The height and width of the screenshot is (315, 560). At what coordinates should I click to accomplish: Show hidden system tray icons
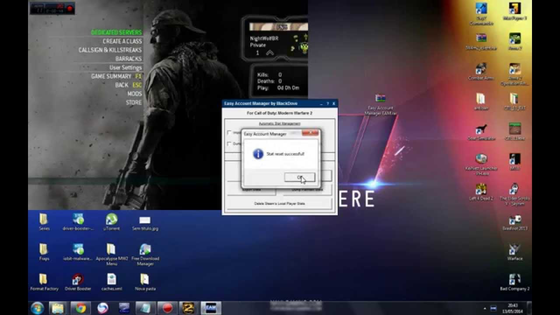484,308
